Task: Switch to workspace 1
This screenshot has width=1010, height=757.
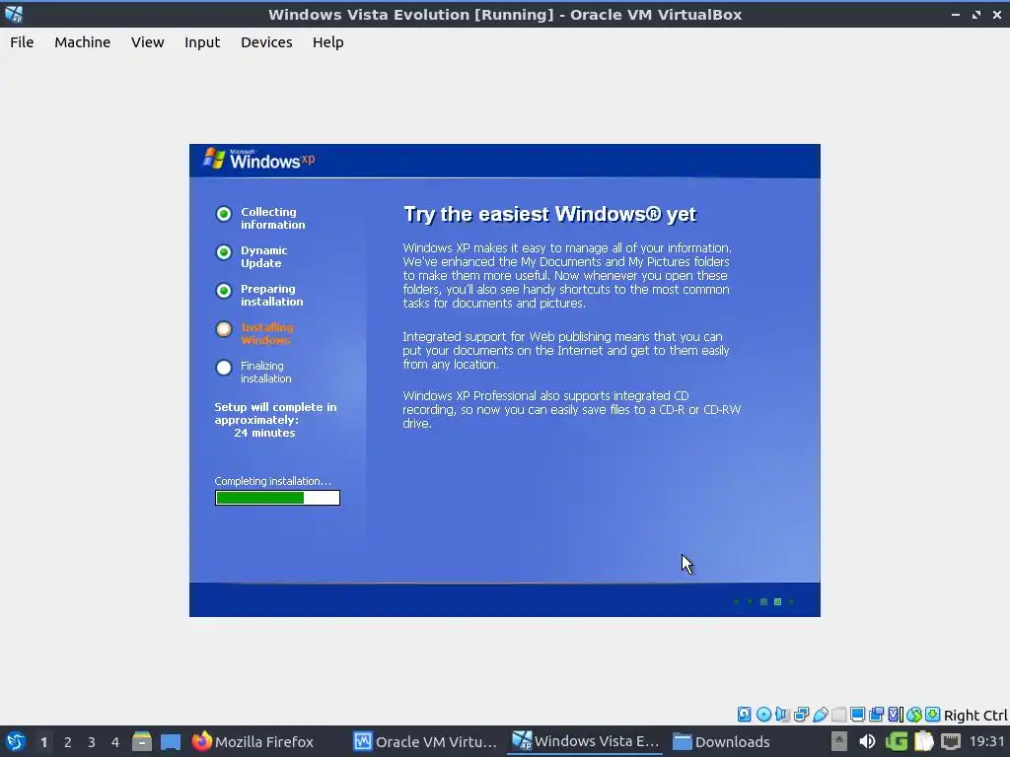Action: point(43,742)
